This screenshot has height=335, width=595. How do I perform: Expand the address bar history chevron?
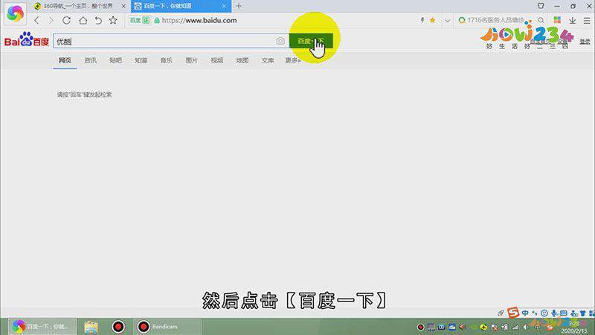(448, 21)
